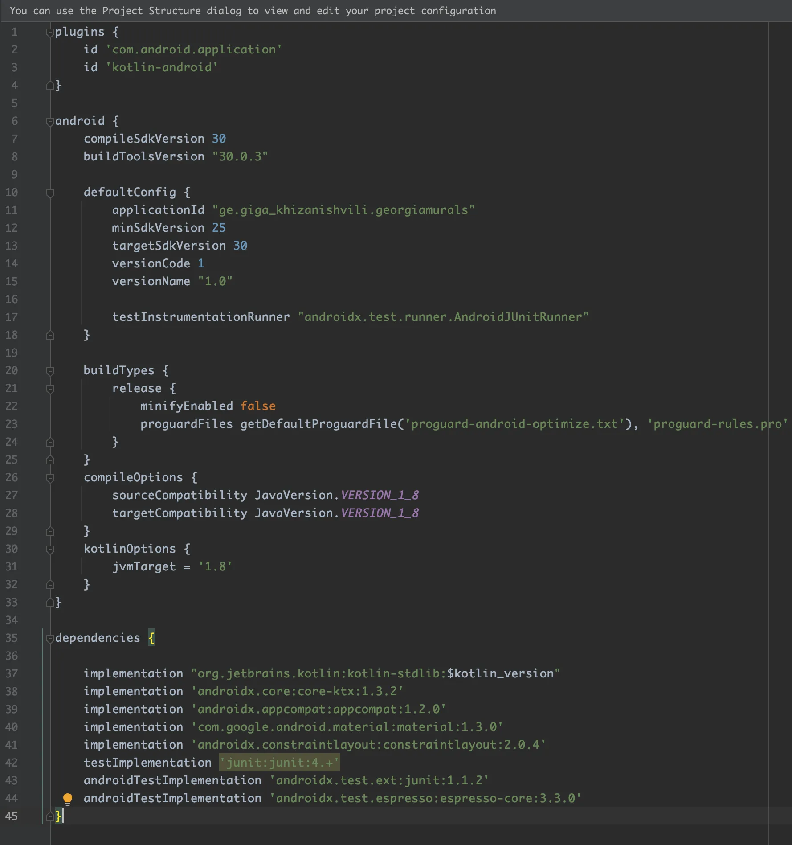Click VERSION_1_8 on the sourceCompatibility line
792x845 pixels.
[380, 495]
